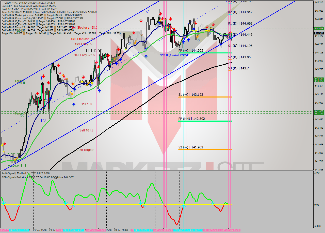Select the 'Sell Entry -23.6' label
The image size is (325, 233).
click(x=84, y=55)
